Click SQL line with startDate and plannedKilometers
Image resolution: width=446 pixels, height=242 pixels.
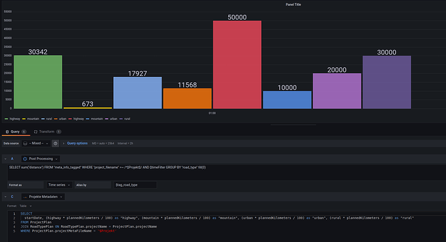point(219,218)
